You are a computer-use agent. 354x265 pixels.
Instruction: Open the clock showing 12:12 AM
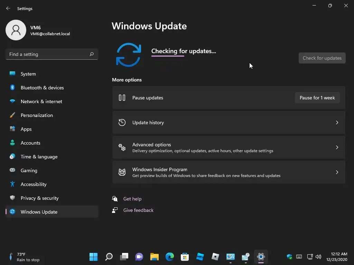[x=337, y=257]
